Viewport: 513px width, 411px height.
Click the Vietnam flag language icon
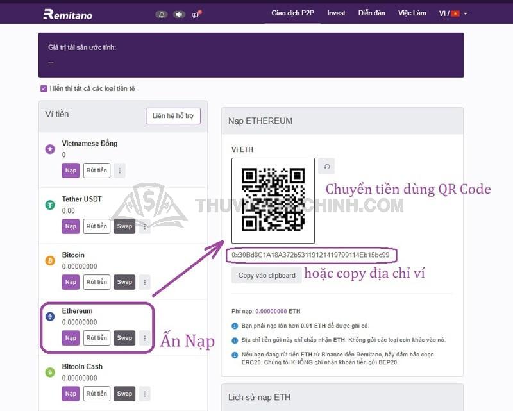click(455, 13)
